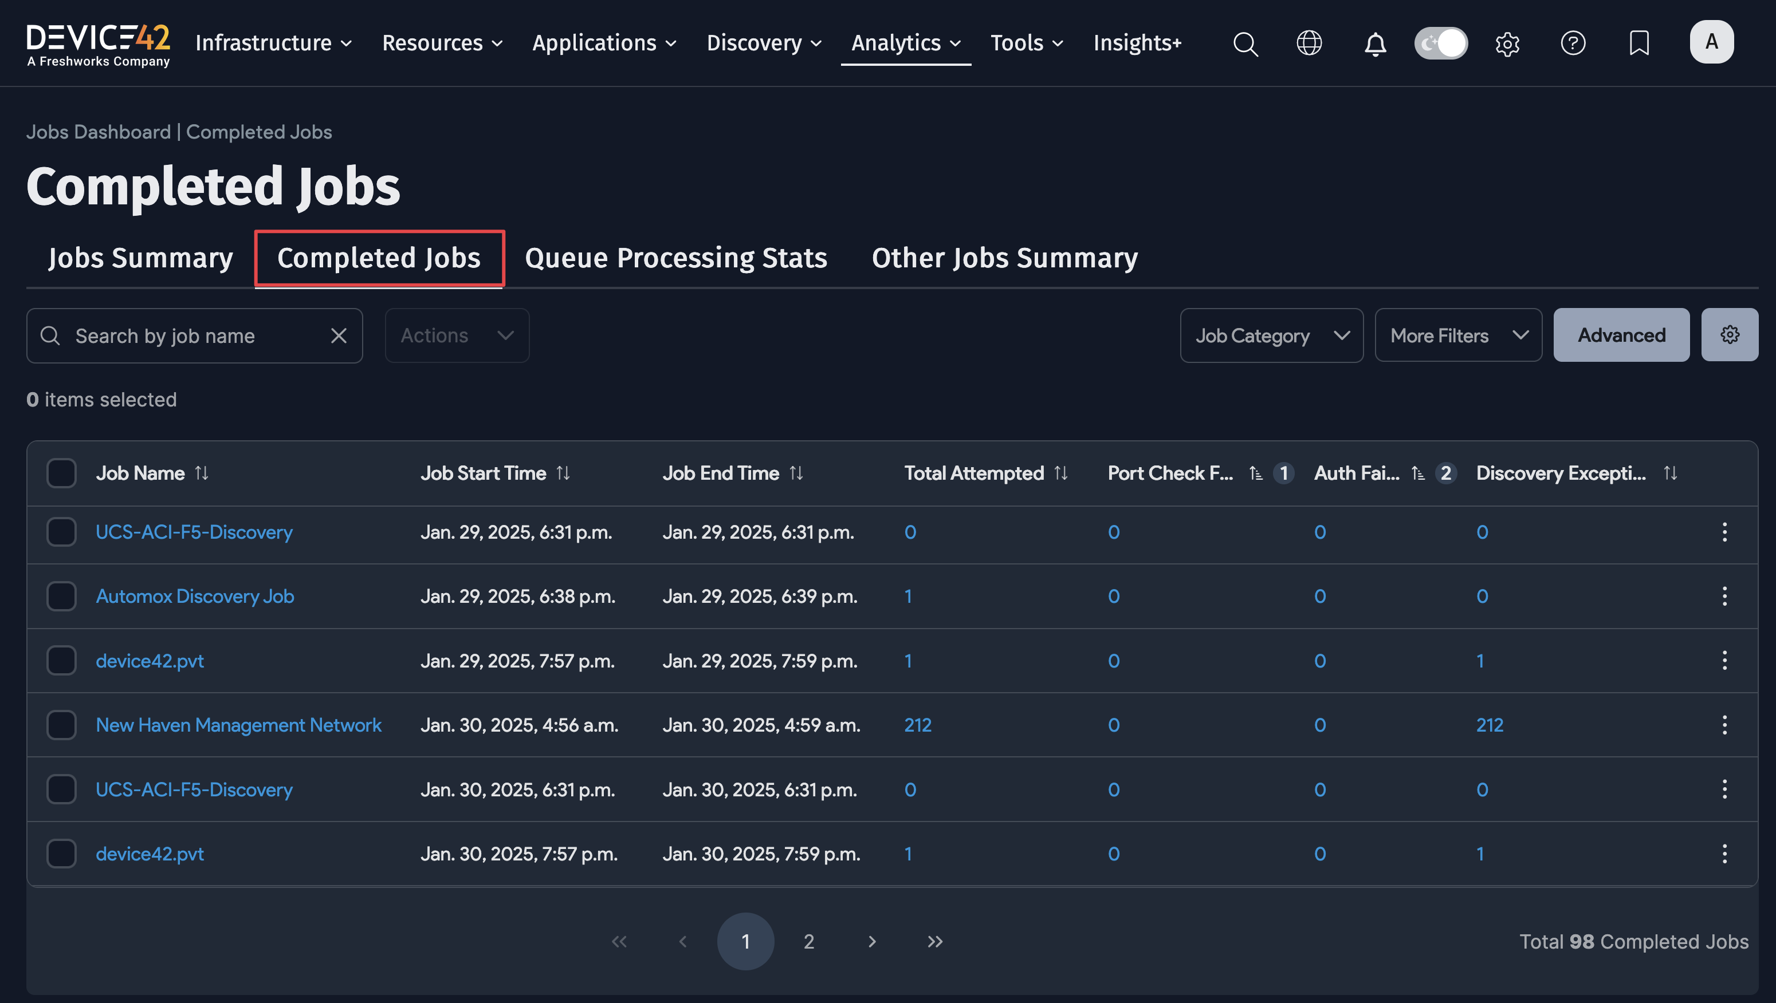The width and height of the screenshot is (1776, 1003).
Task: Focus the Search by job name field
Action: pos(194,335)
